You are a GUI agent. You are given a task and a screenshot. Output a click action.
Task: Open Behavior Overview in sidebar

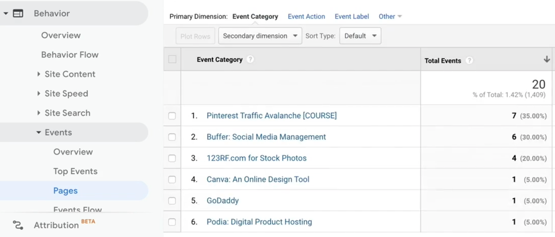[61, 35]
